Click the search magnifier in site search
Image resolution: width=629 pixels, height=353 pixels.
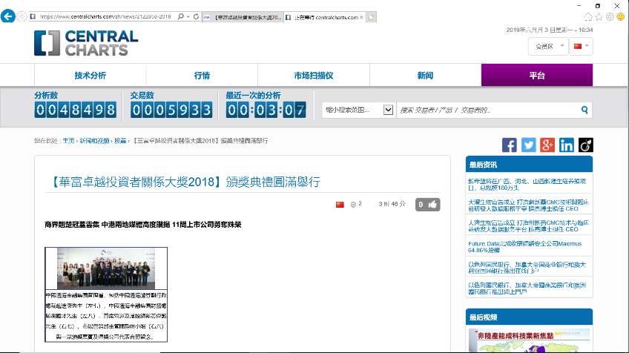[584, 110]
